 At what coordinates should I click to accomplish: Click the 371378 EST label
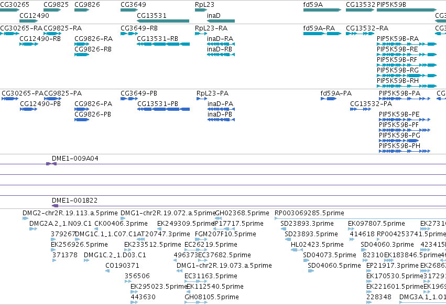point(65,255)
